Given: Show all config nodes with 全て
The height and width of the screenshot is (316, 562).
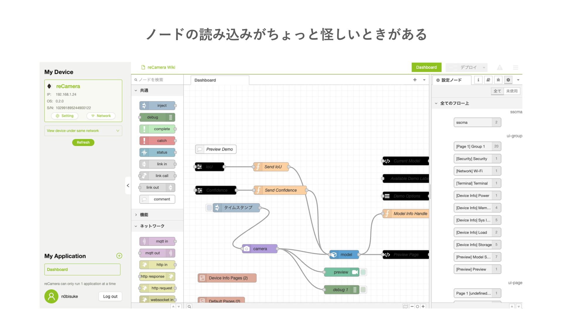Looking at the screenshot, I should [497, 91].
